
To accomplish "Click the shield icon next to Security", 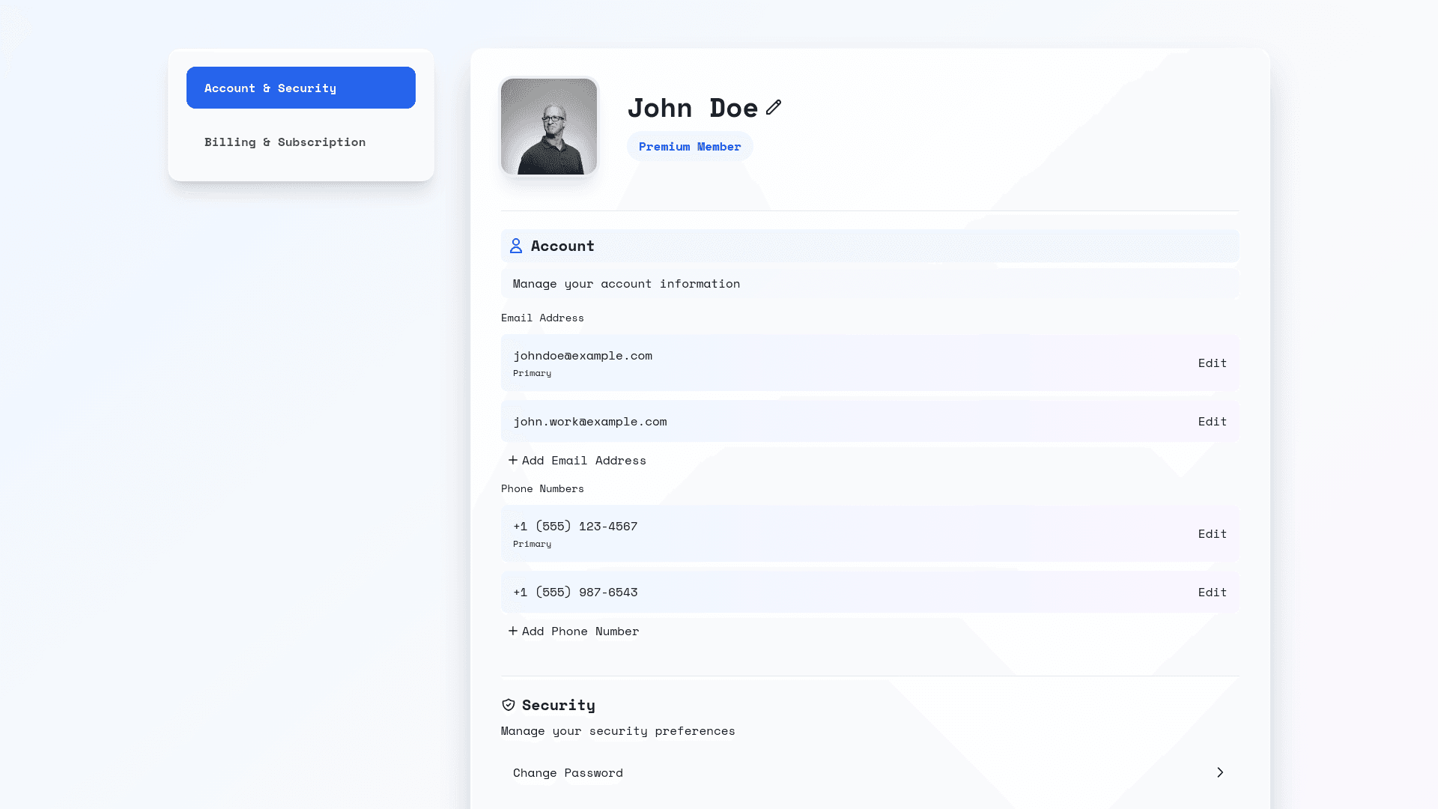I will coord(509,705).
